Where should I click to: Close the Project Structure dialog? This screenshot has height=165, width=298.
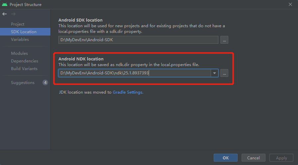290,4
